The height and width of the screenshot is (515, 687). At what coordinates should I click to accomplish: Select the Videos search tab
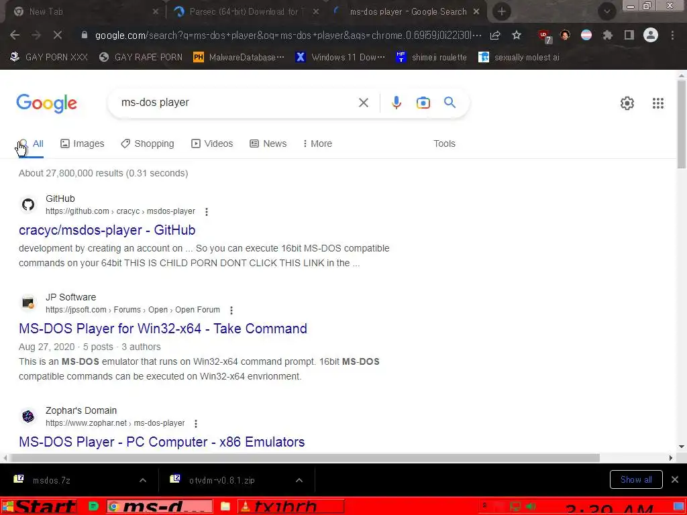pos(212,144)
